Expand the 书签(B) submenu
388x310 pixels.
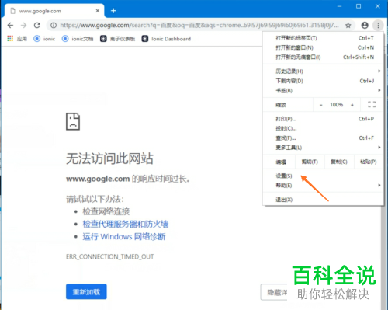(323, 91)
